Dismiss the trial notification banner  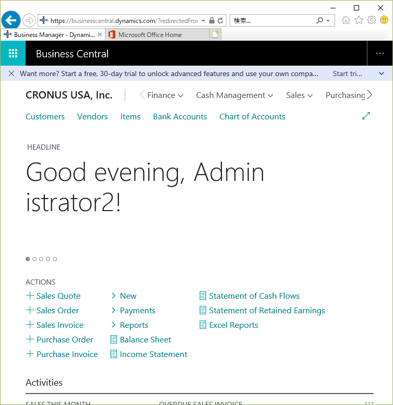pyautogui.click(x=11, y=73)
